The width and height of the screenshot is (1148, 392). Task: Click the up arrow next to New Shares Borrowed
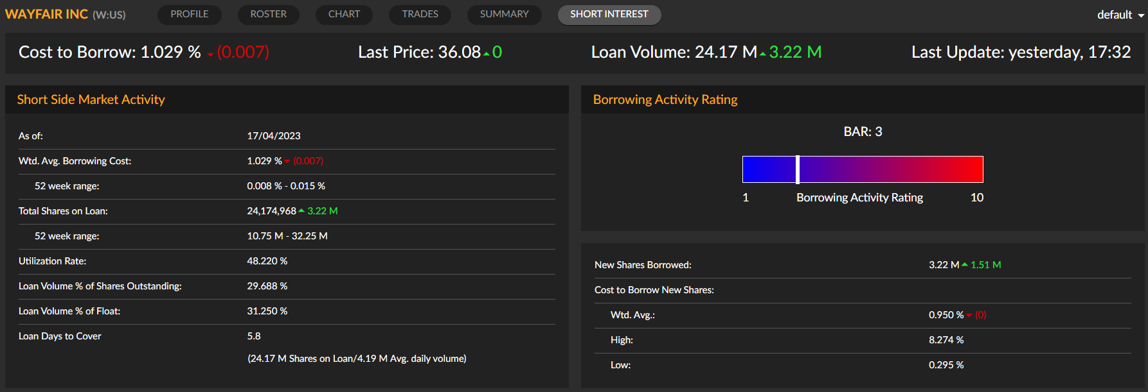pos(965,265)
